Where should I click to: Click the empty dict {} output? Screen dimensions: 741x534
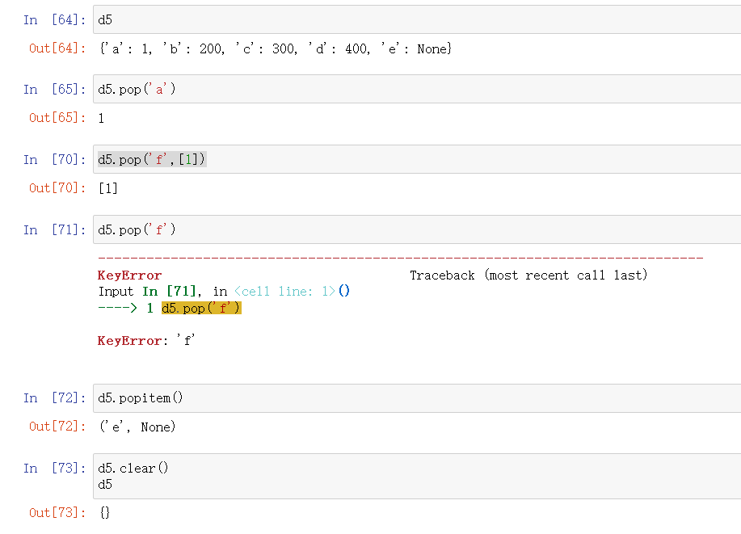click(104, 512)
